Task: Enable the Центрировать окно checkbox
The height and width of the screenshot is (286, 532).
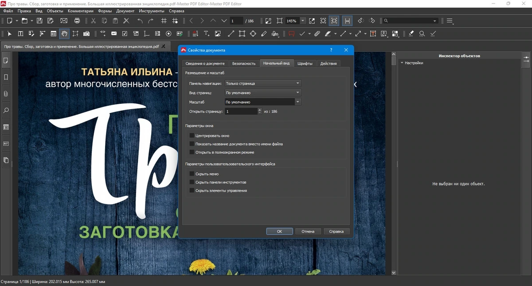Action: click(x=192, y=136)
